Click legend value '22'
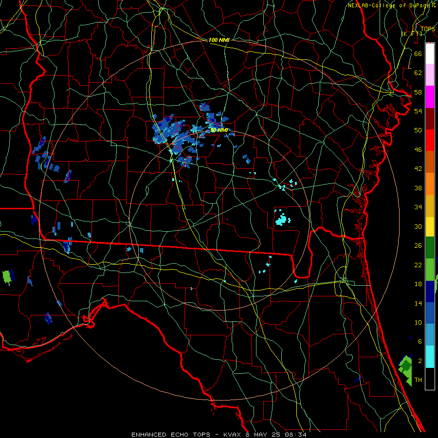Image resolution: width=438 pixels, height=438 pixels. 418,265
